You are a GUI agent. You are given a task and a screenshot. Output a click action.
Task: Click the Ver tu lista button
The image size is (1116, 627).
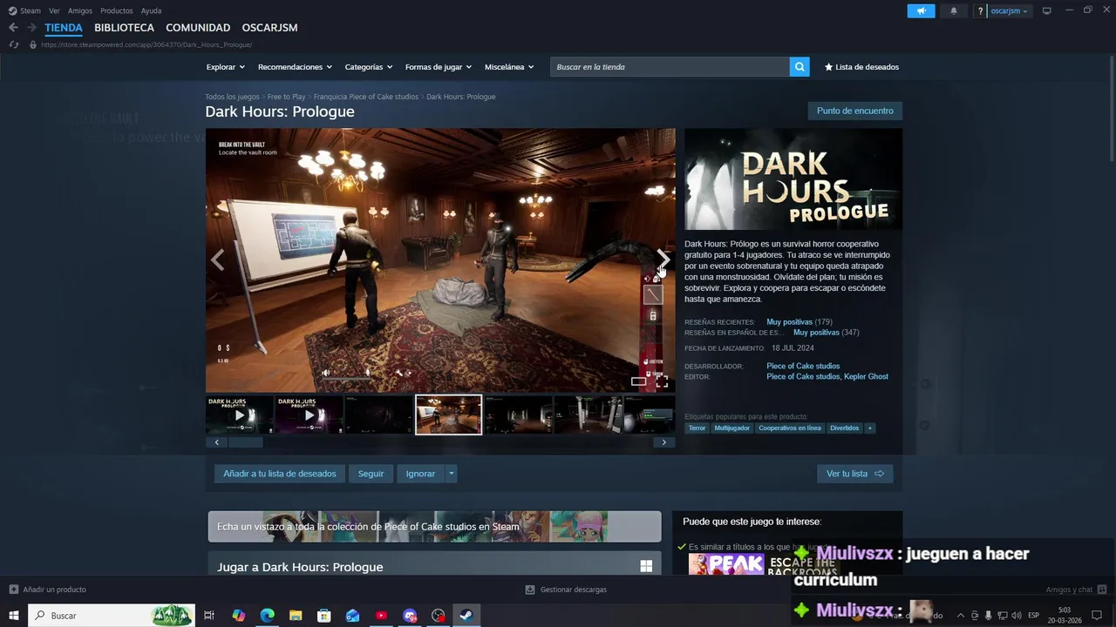coord(854,474)
